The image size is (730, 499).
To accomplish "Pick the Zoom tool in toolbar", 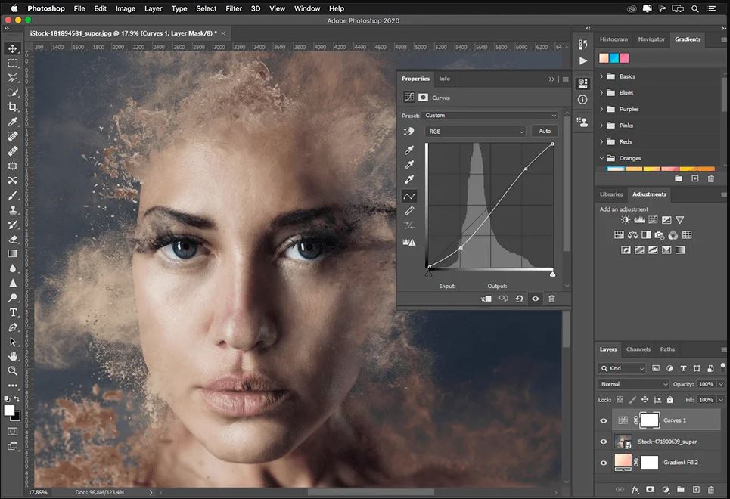I will pos(13,370).
